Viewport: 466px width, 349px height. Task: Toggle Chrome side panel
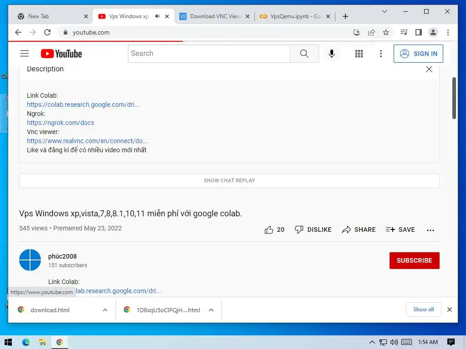pos(419,32)
